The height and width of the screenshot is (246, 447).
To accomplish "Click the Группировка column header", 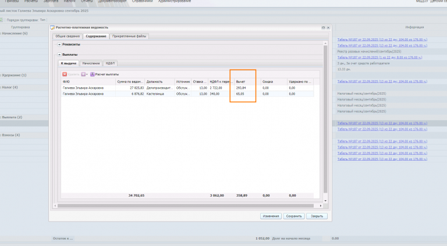I will 20,27.
